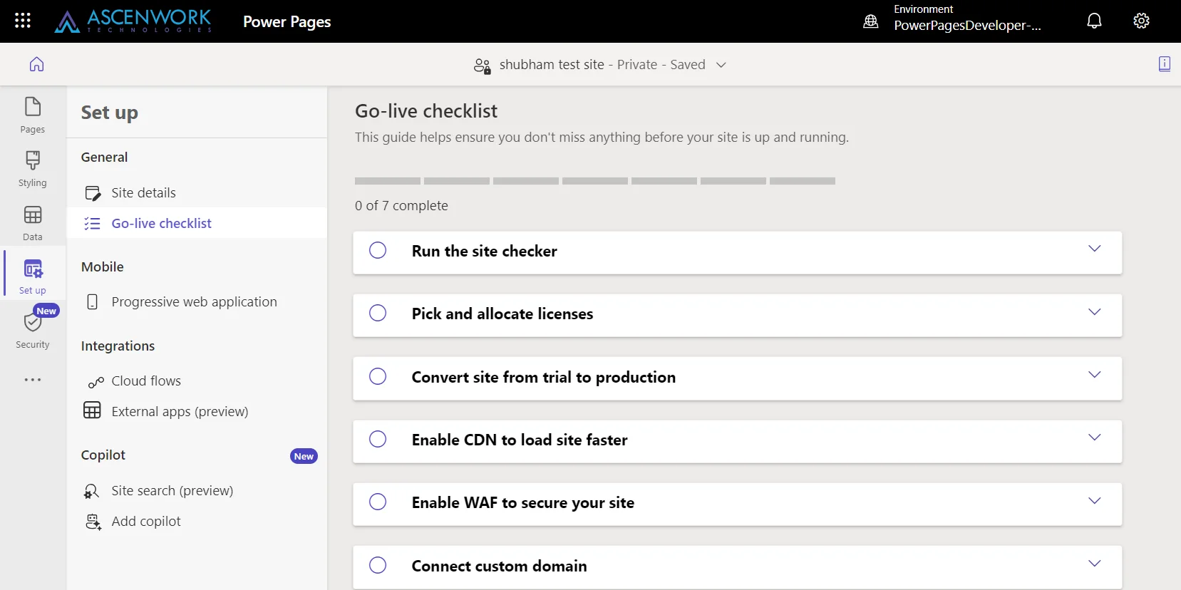Viewport: 1181px width, 590px height.
Task: Click the New badge on Security
Action: [x=46, y=311]
